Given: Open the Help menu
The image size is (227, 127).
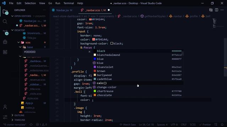Looking at the screenshot, I should tap(80, 3).
